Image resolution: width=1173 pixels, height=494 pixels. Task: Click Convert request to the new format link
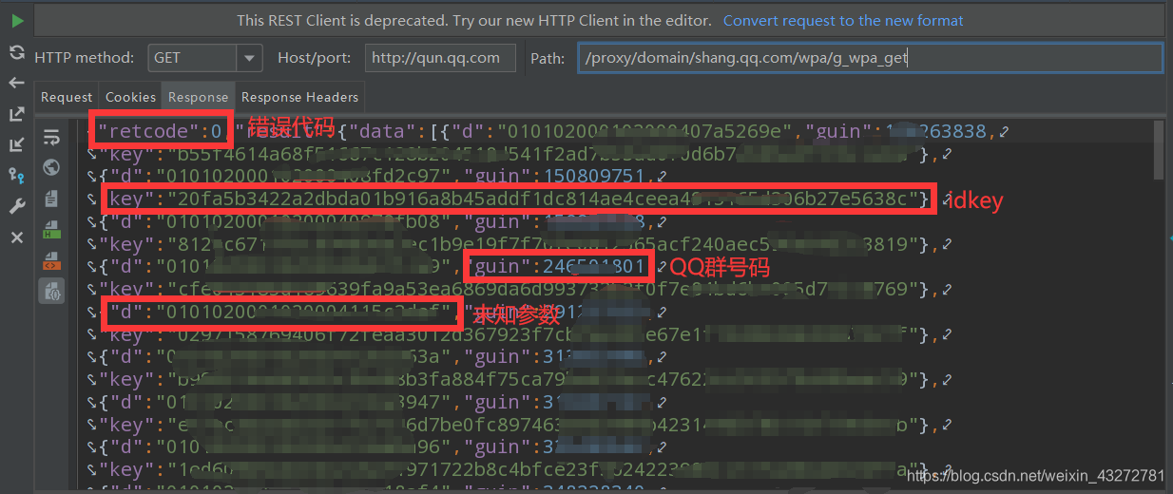pyautogui.click(x=843, y=20)
